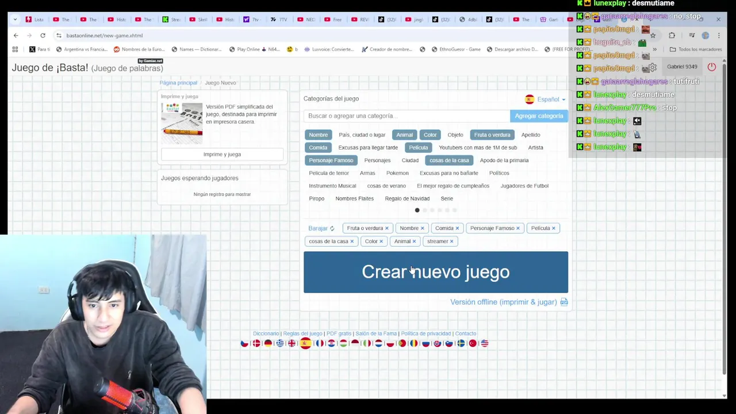The height and width of the screenshot is (414, 736).
Task: Select the Turkish flag
Action: 473,343
